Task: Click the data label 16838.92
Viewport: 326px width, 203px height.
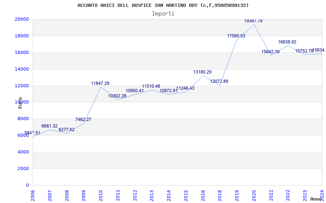Action: [x=287, y=42]
